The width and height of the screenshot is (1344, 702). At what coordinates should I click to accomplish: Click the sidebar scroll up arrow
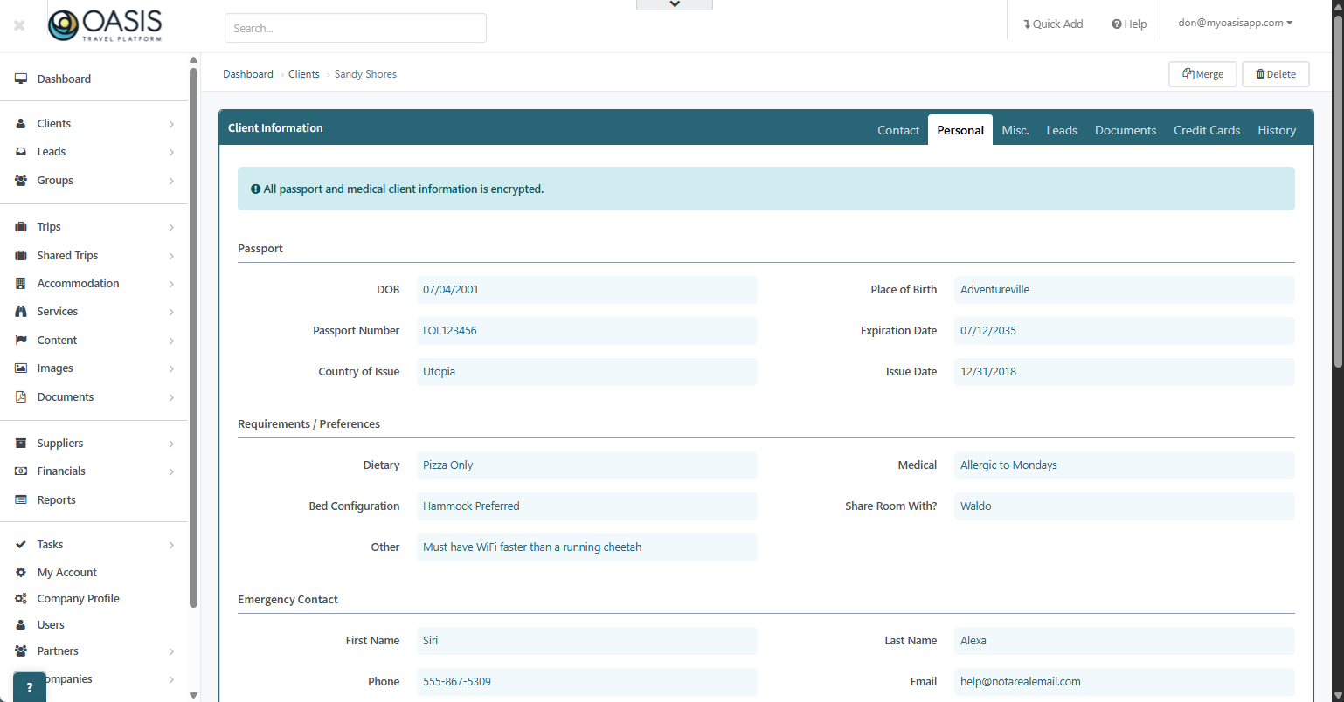coord(193,59)
